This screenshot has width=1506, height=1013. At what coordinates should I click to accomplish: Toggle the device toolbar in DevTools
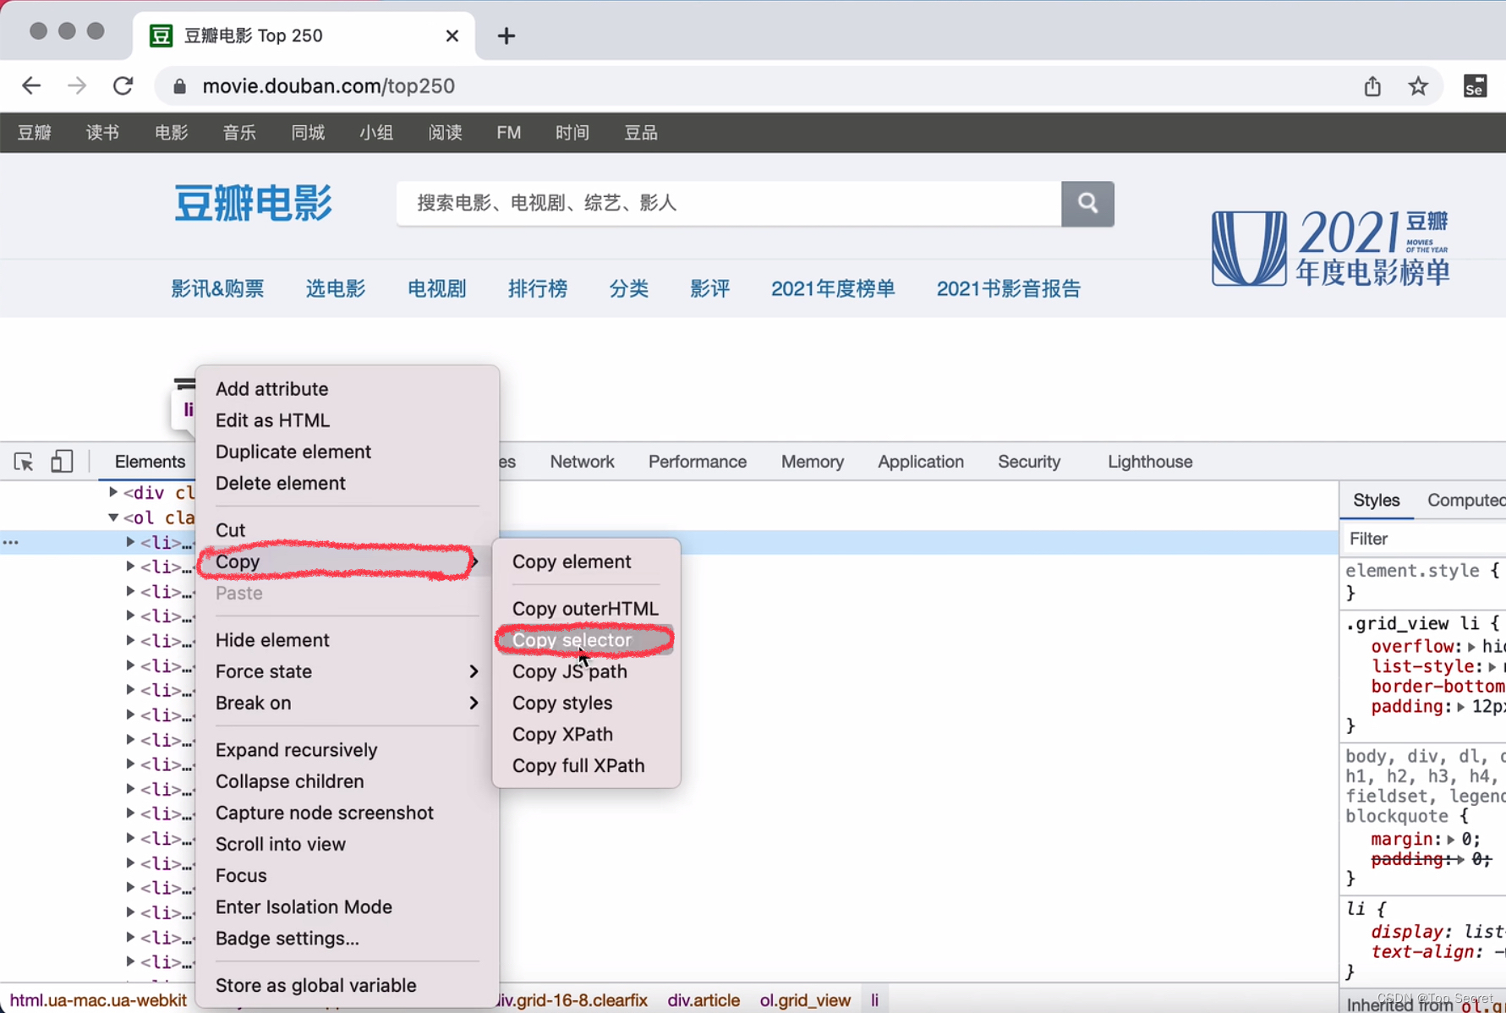(62, 462)
